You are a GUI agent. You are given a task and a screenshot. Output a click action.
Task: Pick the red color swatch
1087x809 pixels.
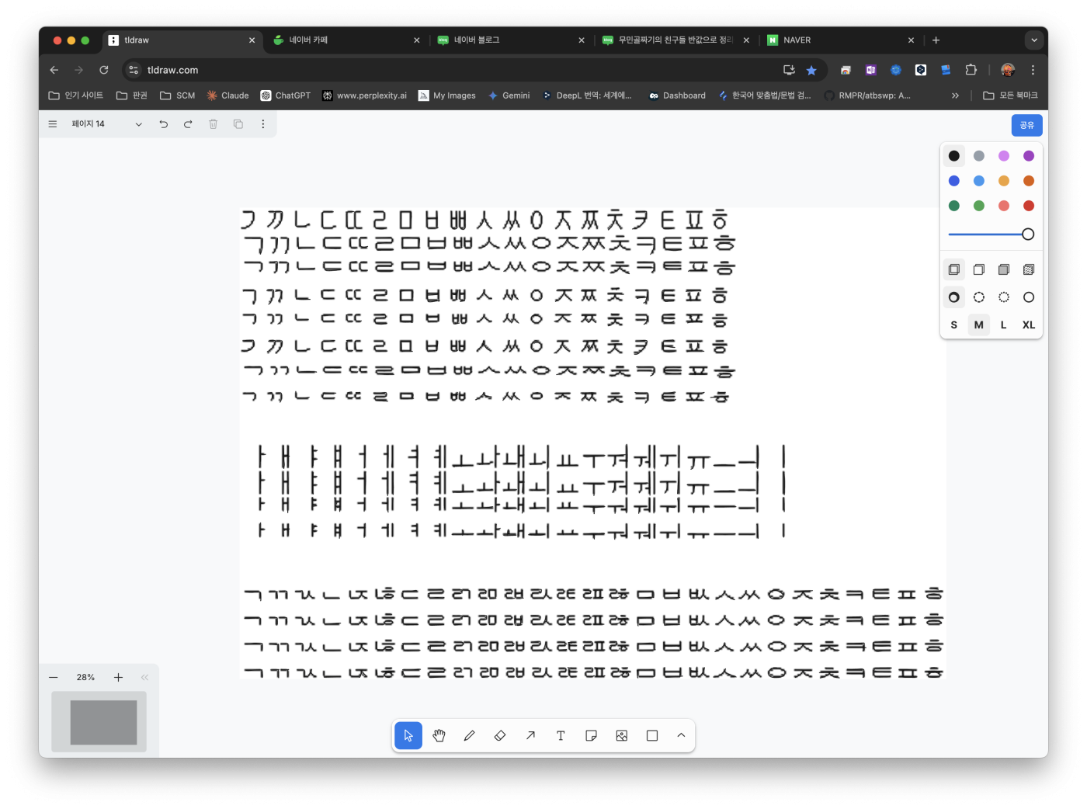(1028, 206)
